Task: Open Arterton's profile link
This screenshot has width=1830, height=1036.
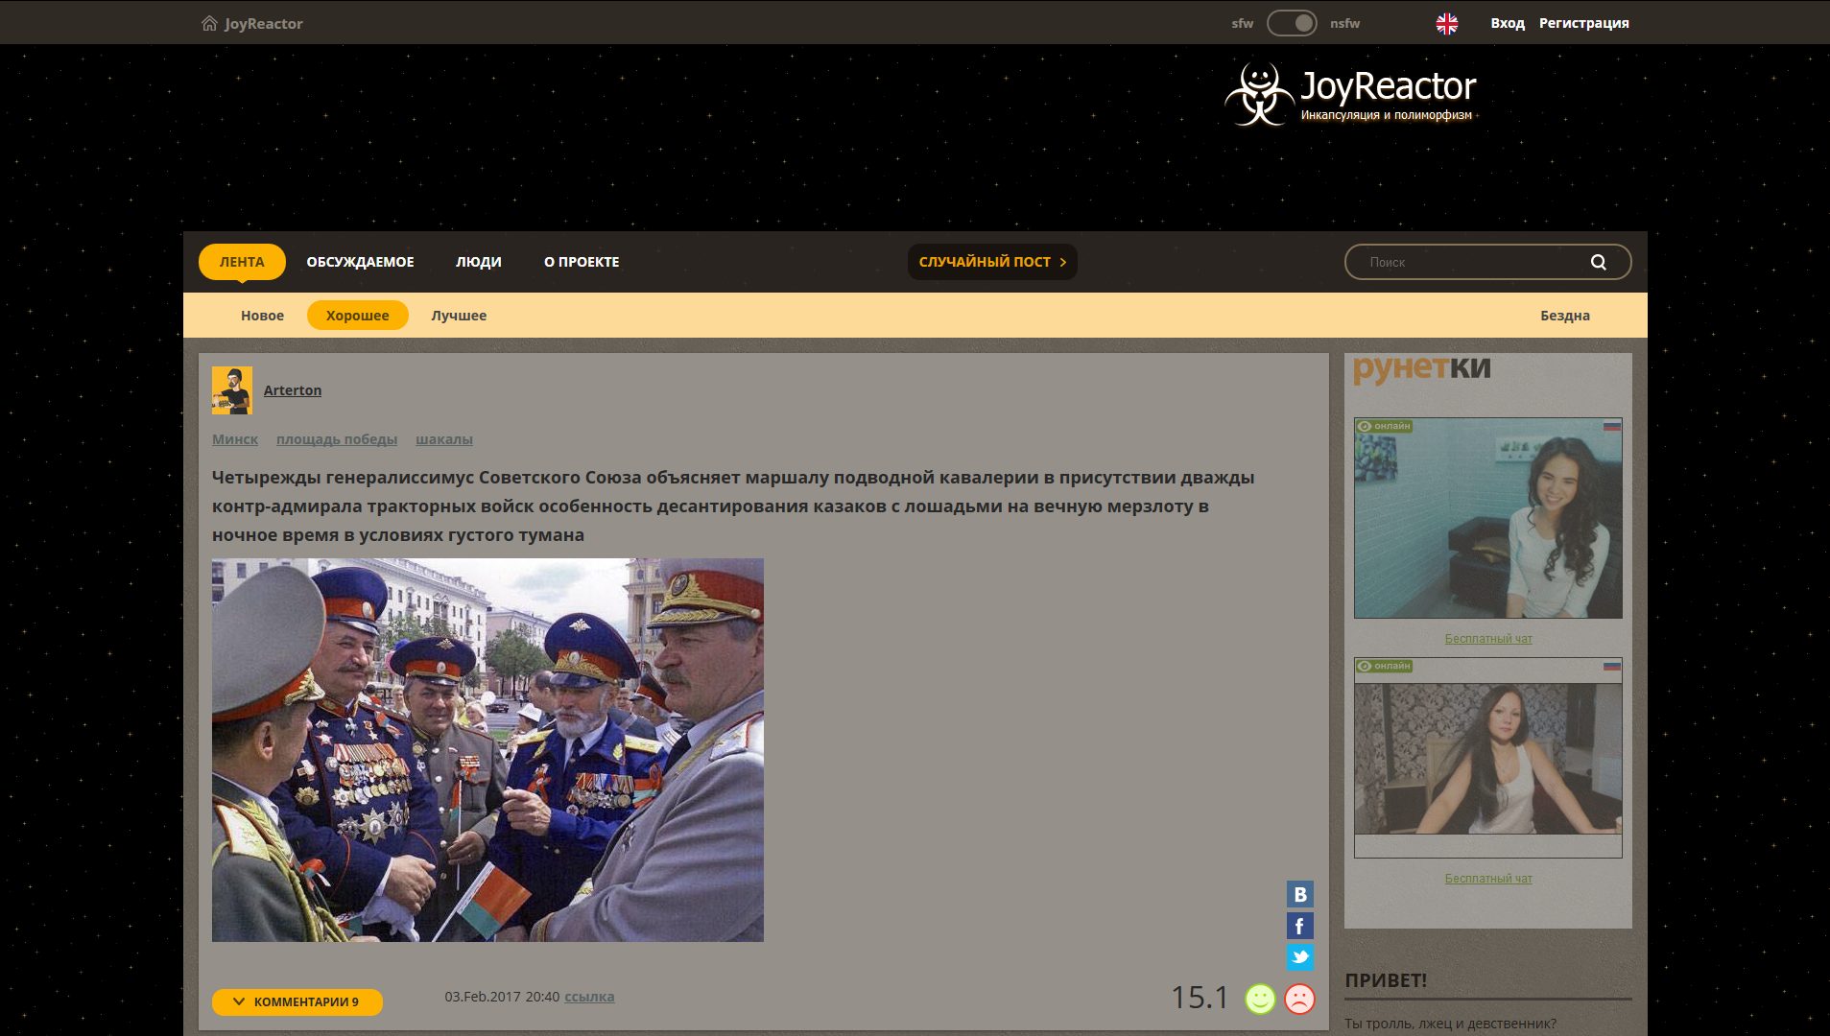Action: click(293, 390)
